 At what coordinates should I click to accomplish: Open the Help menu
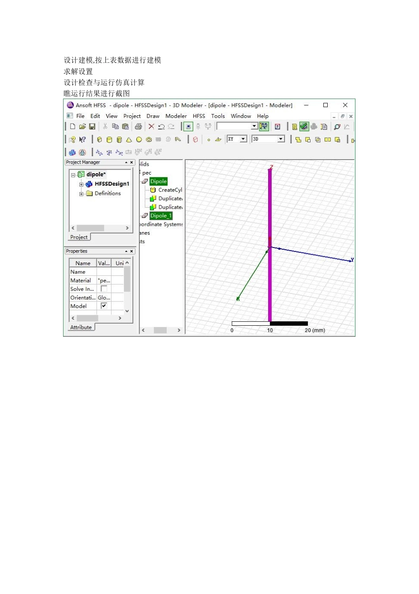pyautogui.click(x=263, y=116)
